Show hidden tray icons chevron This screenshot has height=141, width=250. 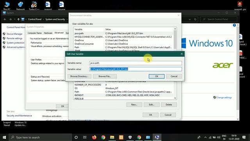point(205,137)
